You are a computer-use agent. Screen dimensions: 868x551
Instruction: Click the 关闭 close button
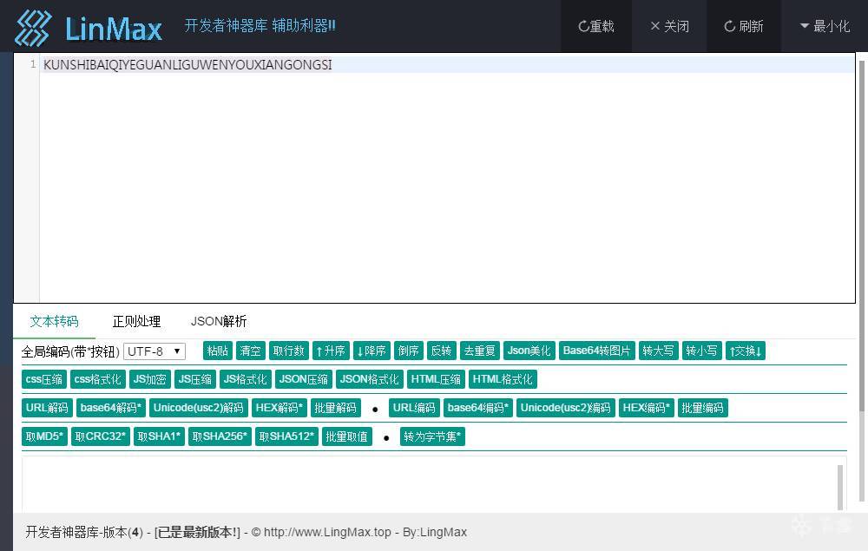[669, 26]
